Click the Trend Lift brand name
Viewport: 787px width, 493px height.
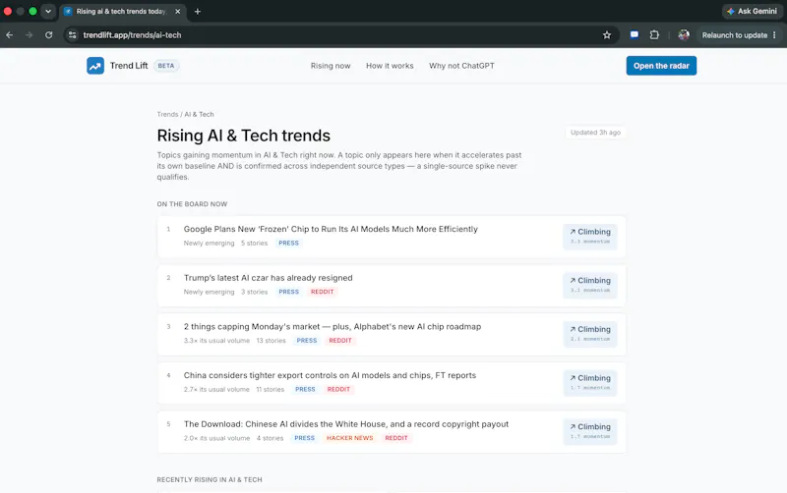pos(129,66)
